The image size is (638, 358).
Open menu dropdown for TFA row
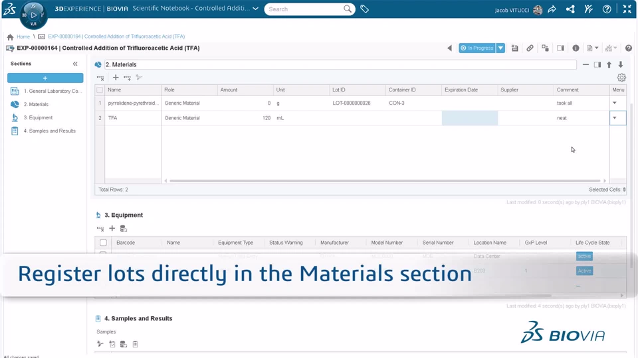tap(614, 118)
